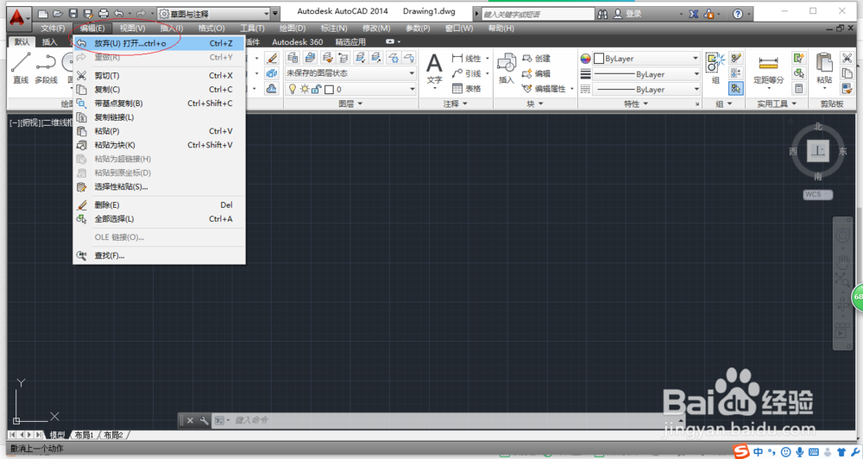Open the 帮助(H) menu
This screenshot has height=459, width=863.
tap(501, 28)
